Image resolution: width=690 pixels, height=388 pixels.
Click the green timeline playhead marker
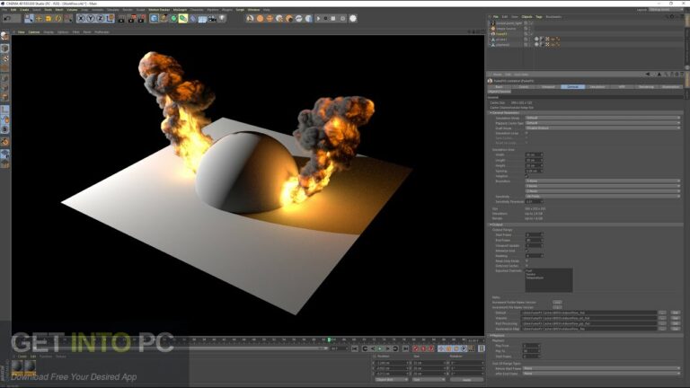329,339
